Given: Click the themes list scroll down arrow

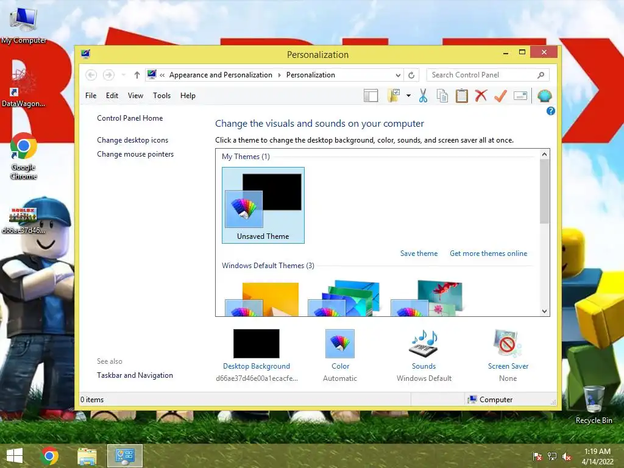Looking at the screenshot, I should click(x=544, y=311).
